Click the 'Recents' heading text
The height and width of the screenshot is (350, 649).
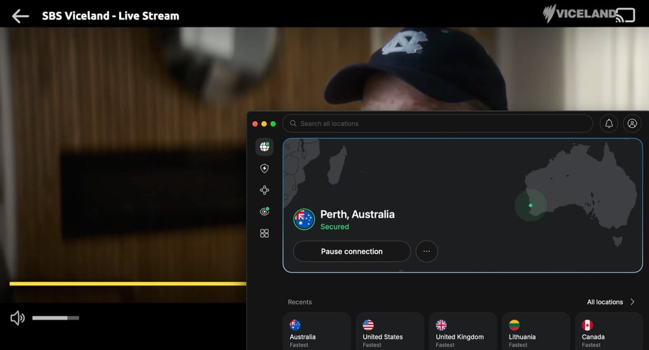[x=300, y=302]
